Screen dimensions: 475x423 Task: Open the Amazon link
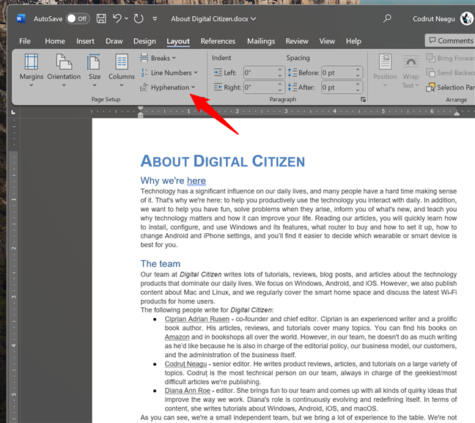click(177, 337)
